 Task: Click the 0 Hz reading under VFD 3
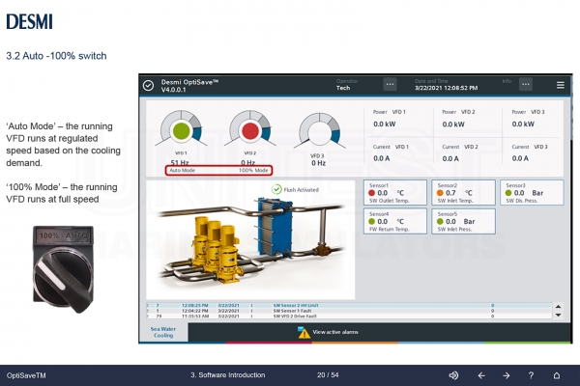318,163
